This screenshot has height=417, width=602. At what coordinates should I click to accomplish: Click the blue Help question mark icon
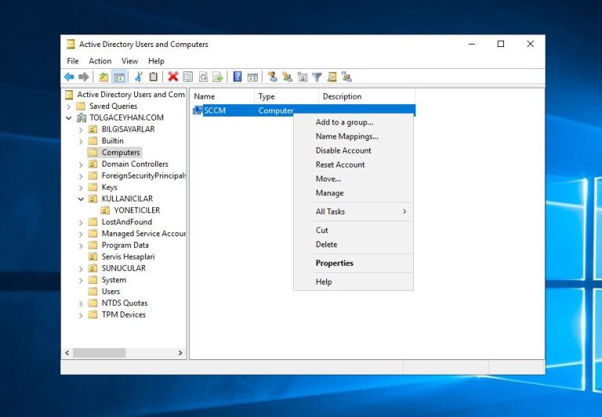click(x=238, y=77)
